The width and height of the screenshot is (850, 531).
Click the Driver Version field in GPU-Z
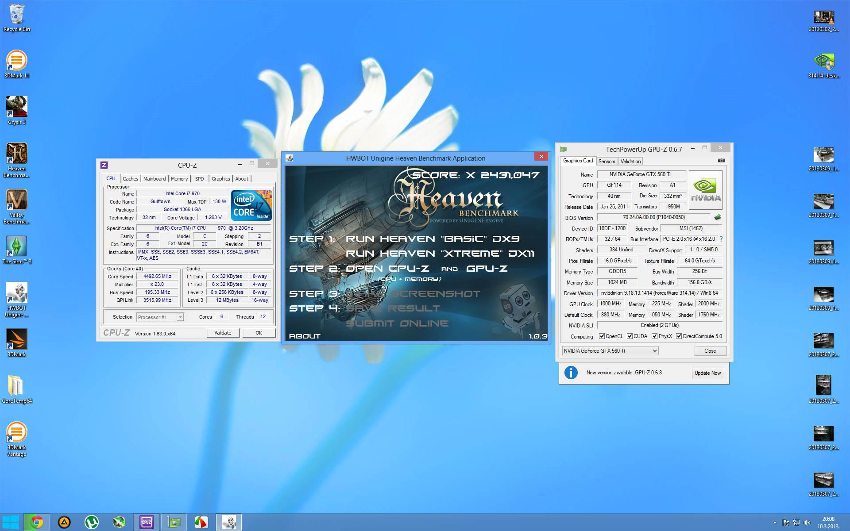coord(660,293)
